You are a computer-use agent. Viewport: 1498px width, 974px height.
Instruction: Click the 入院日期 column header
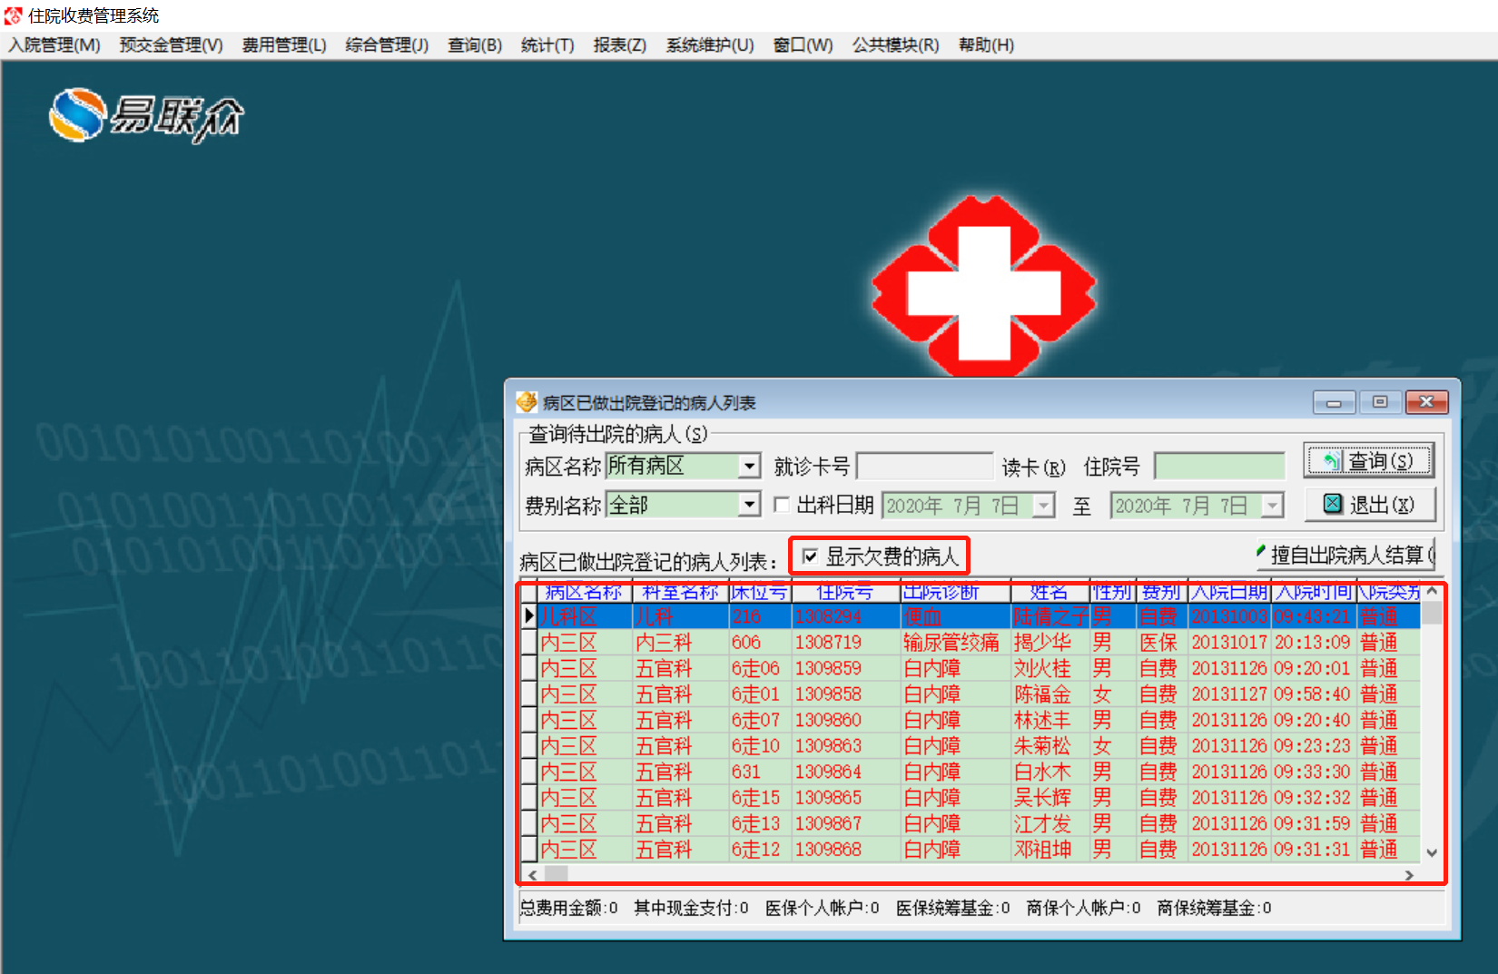1229,593
